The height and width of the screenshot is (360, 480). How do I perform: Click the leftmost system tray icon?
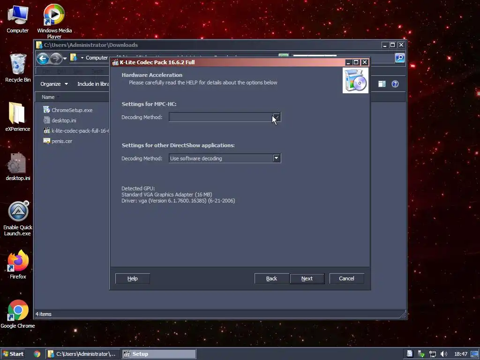pos(410,354)
